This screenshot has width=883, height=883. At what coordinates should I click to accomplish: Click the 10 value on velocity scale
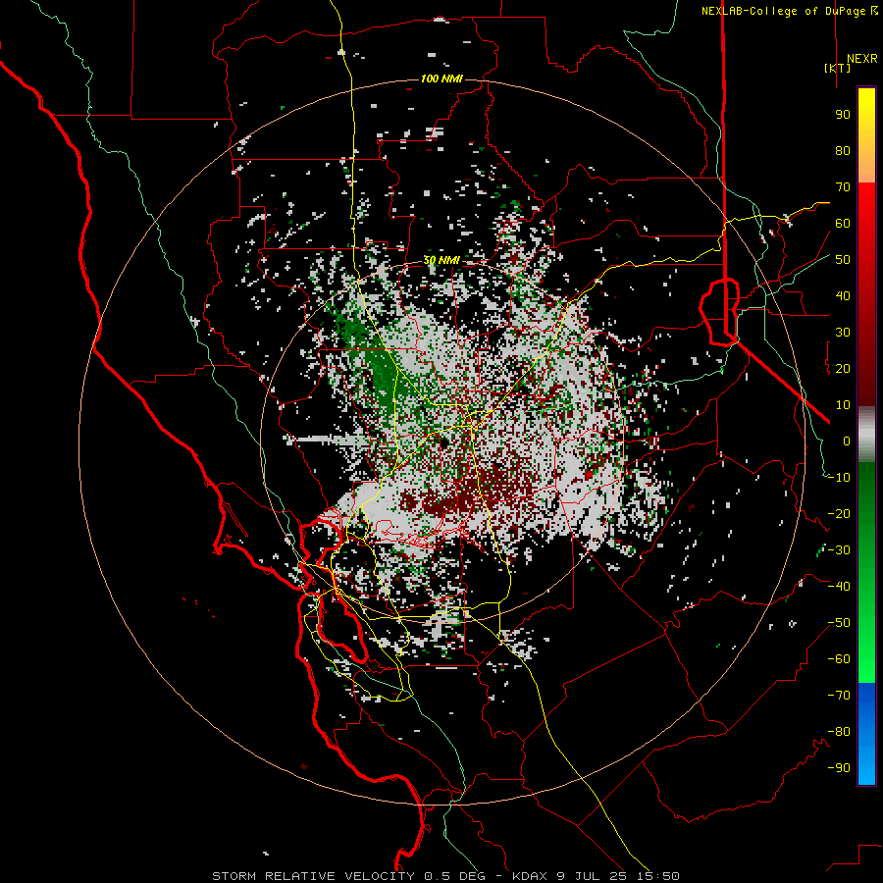click(843, 405)
